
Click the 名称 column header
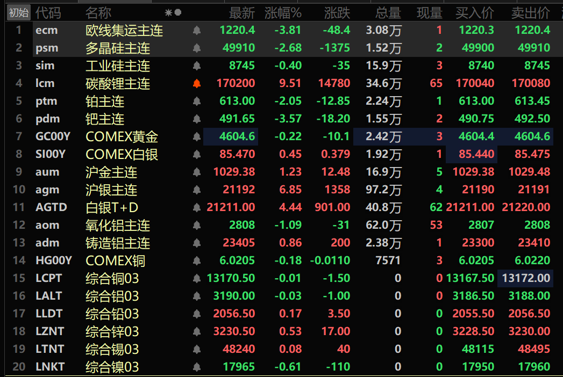[x=98, y=12]
